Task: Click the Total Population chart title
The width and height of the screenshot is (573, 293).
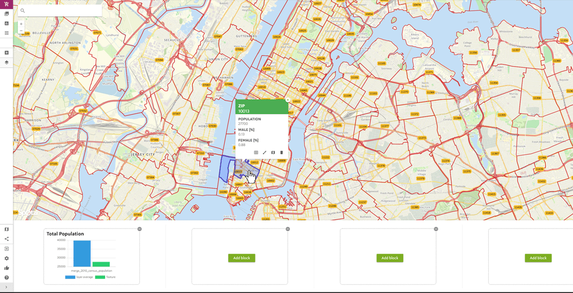Action: pos(65,234)
